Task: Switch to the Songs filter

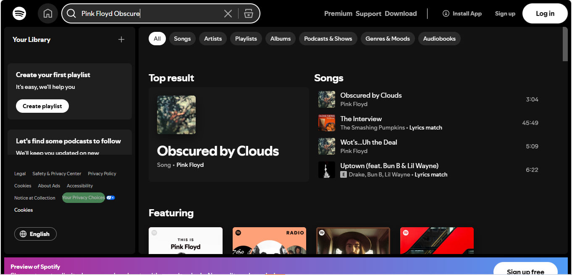Action: pos(182,38)
